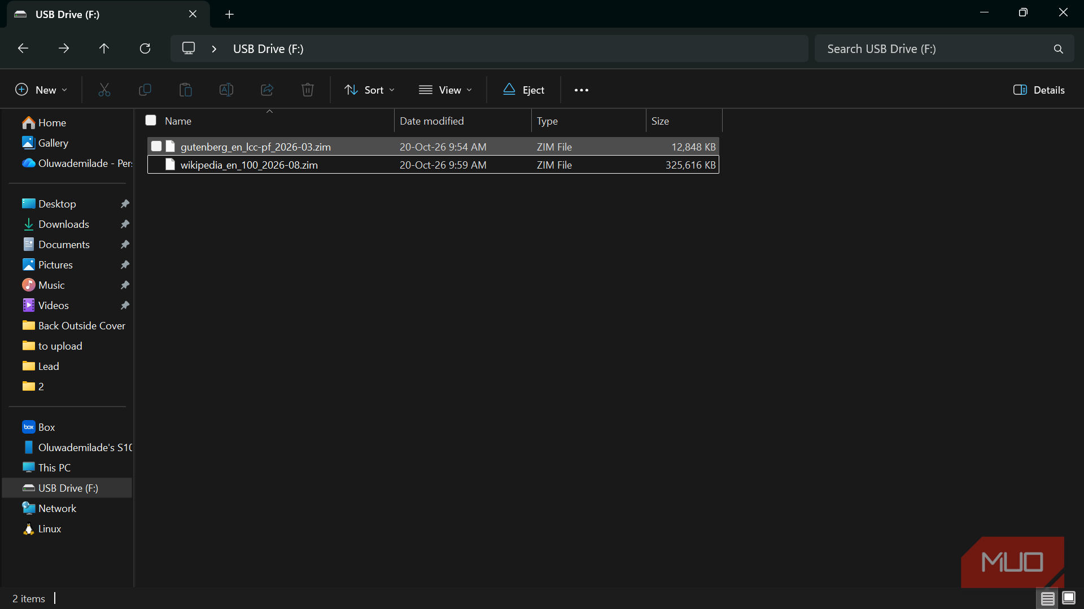Click the Copy icon in toolbar
Viewport: 1084px width, 609px height.
(145, 90)
